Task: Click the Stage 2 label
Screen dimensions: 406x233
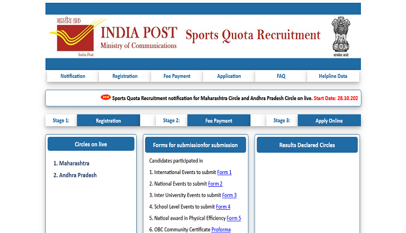Action: (x=171, y=120)
